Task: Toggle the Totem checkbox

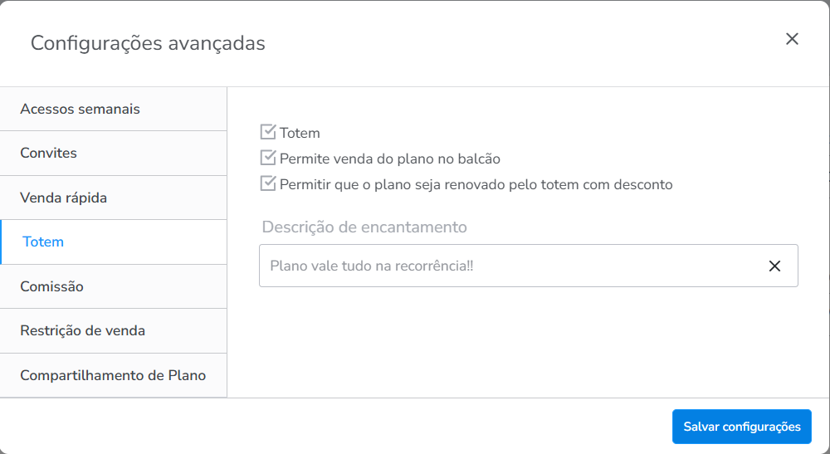Action: (268, 132)
